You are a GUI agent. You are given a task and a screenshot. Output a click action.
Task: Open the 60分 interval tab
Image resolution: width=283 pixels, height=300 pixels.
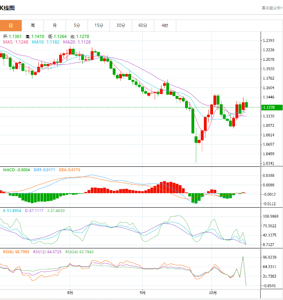pyautogui.click(x=143, y=26)
